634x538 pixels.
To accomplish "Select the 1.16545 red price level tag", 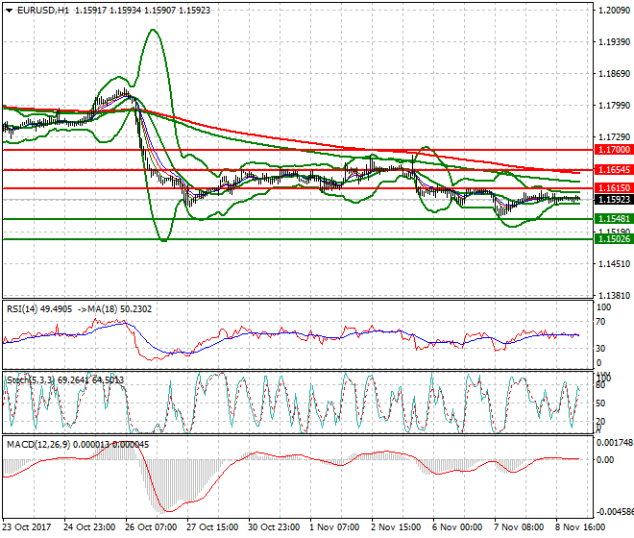I will [x=613, y=170].
